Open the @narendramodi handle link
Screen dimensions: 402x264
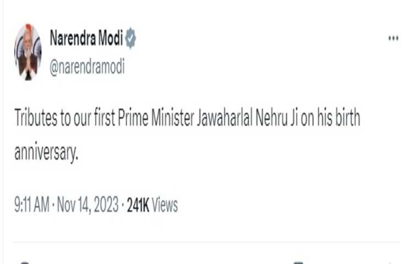coord(87,68)
